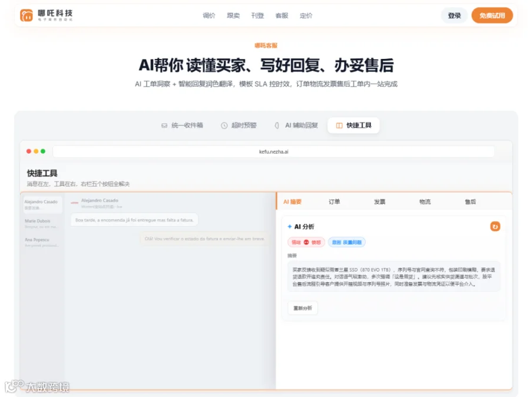This screenshot has height=397, width=530.
Task: Click the Nezha Tech orange logo icon
Action: pyautogui.click(x=26, y=15)
